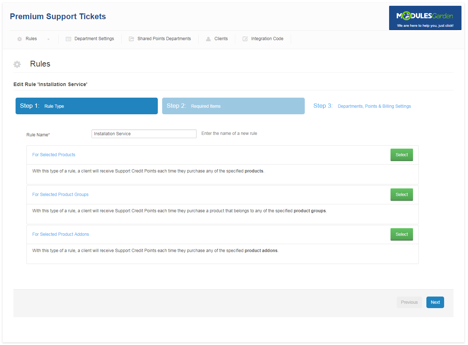Click the Rules gear icon in navigation

(x=20, y=39)
